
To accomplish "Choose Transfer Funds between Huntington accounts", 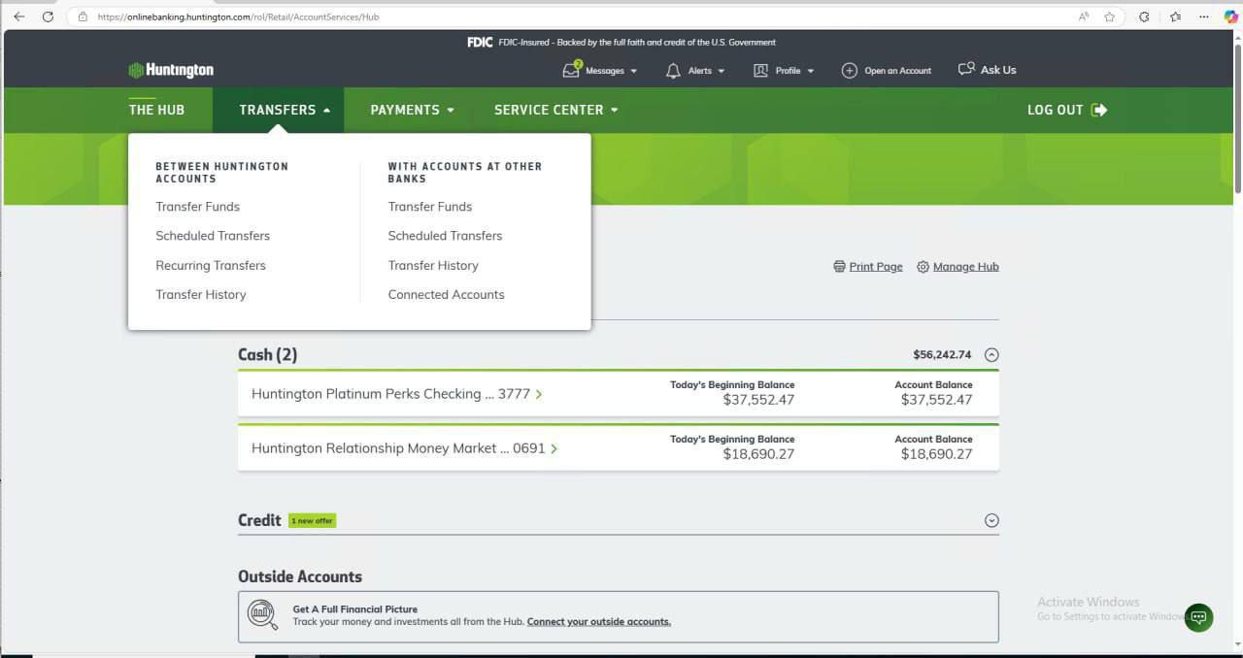I will coord(197,207).
